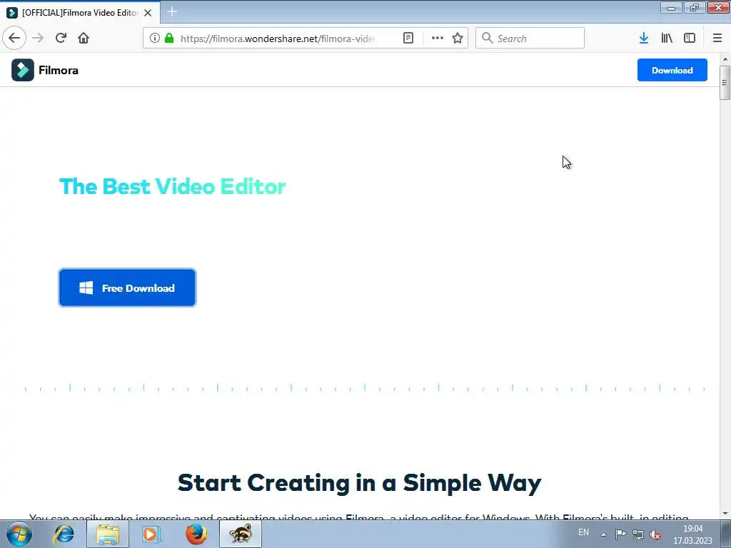Show hidden tray icons arrow
The height and width of the screenshot is (548, 731).
pos(603,534)
